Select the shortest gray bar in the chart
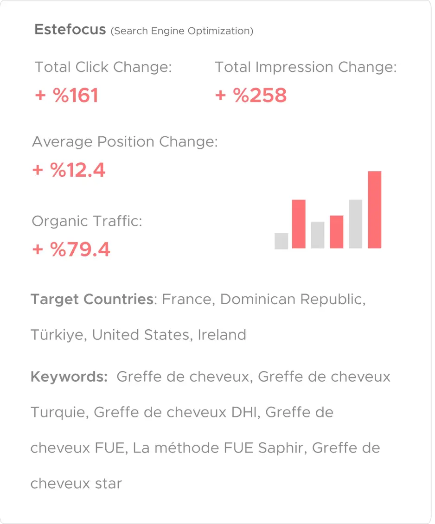435x524 pixels. [281, 241]
